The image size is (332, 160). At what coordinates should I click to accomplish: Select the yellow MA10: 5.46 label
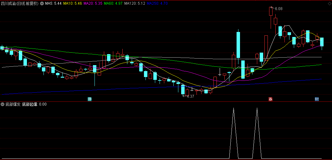click(73, 3)
